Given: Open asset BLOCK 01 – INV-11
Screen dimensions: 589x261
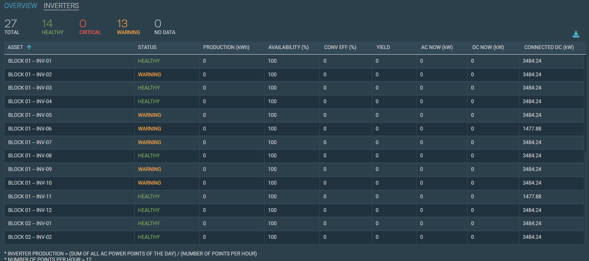Looking at the screenshot, I should [30, 197].
